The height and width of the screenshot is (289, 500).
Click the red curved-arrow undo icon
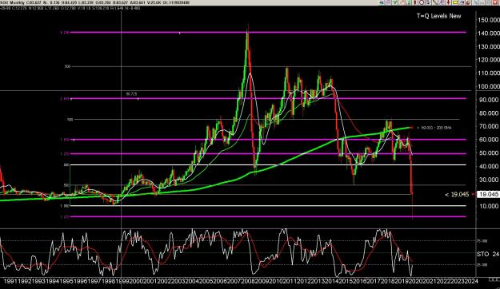pos(468,2)
